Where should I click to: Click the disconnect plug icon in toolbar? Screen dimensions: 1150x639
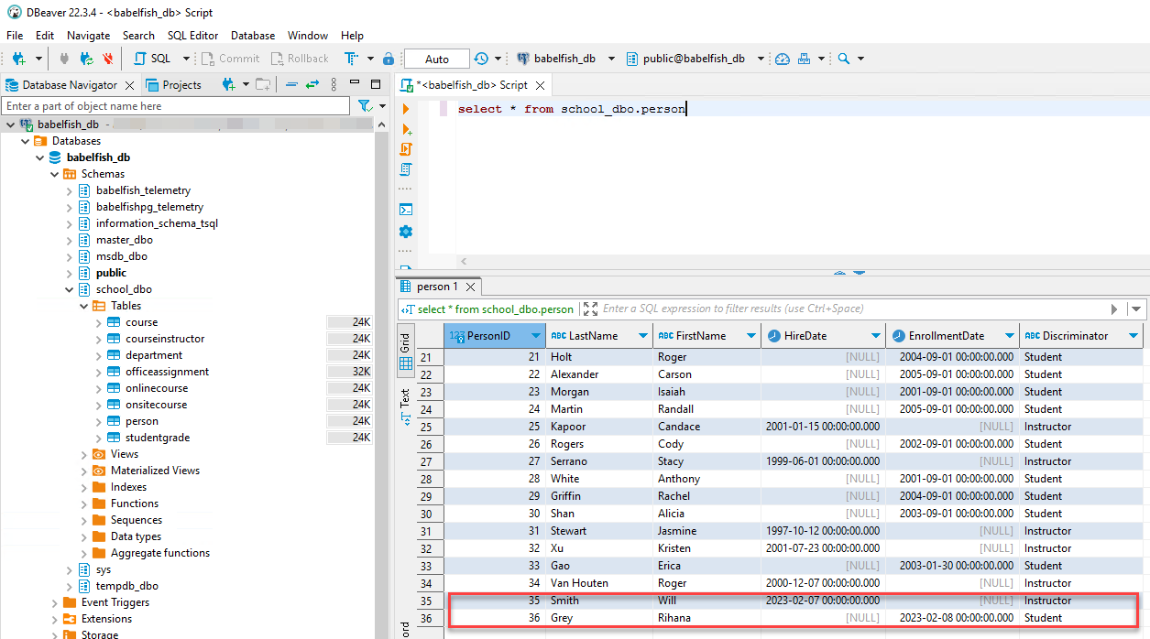(x=107, y=59)
